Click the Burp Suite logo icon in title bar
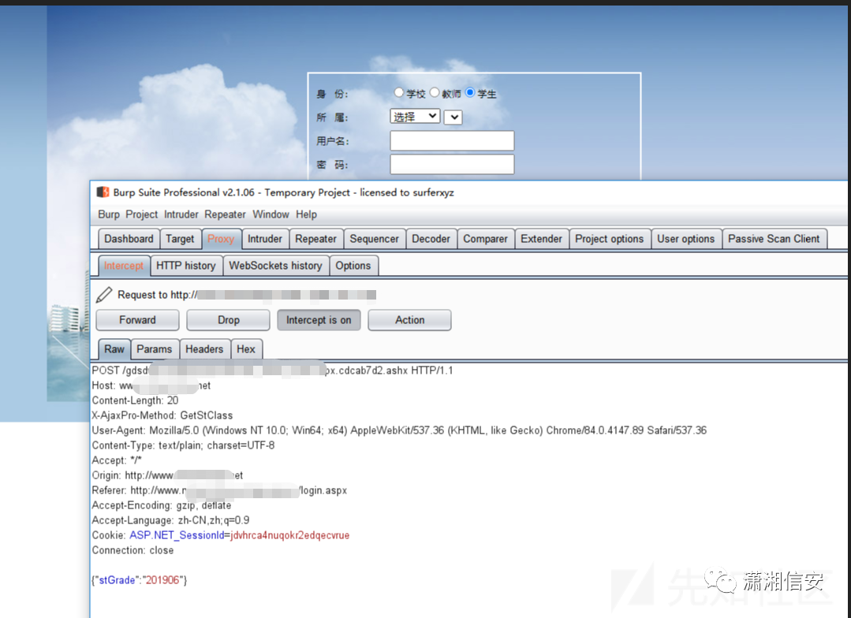 pyautogui.click(x=103, y=192)
